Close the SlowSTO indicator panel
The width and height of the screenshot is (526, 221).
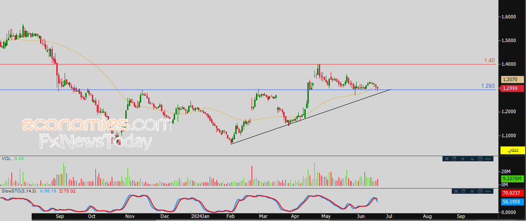455,191
